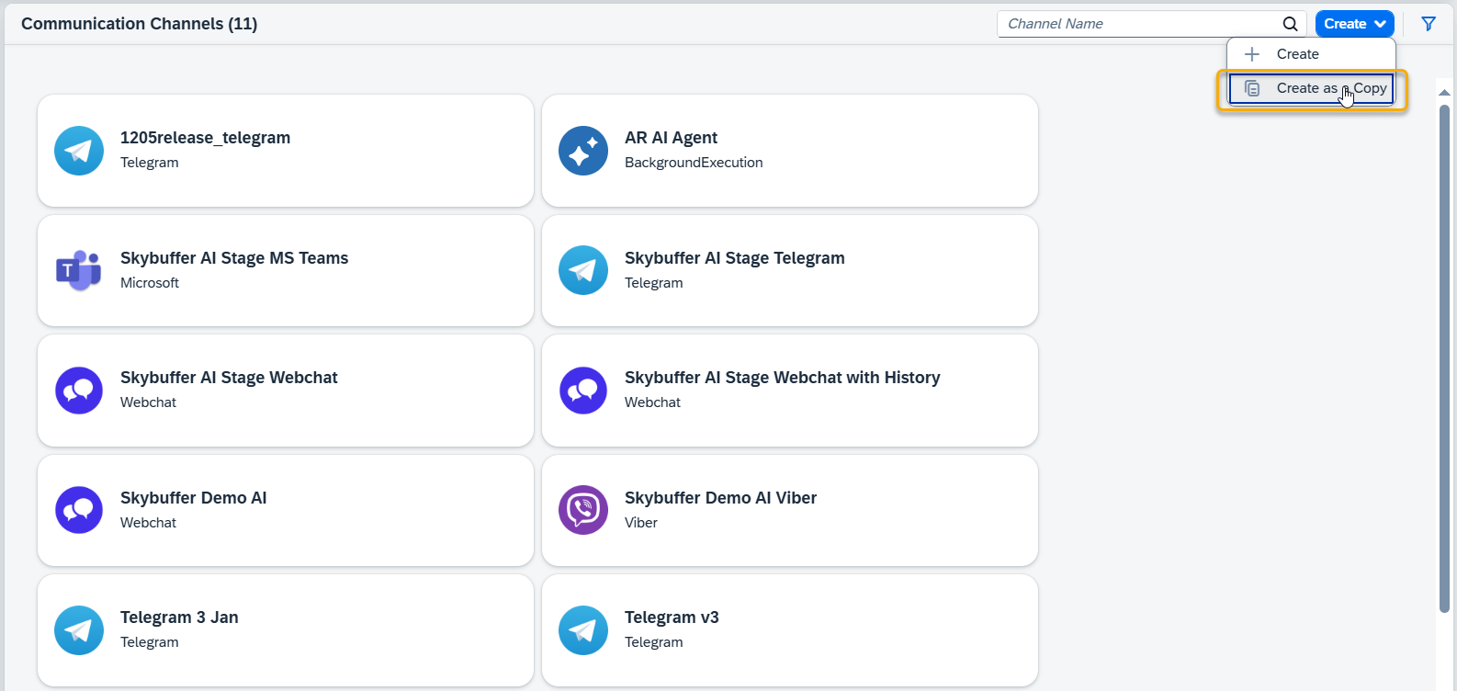1457x691 pixels.
Task: Open Telegram 3 Jan channel title
Action: pyautogui.click(x=179, y=617)
